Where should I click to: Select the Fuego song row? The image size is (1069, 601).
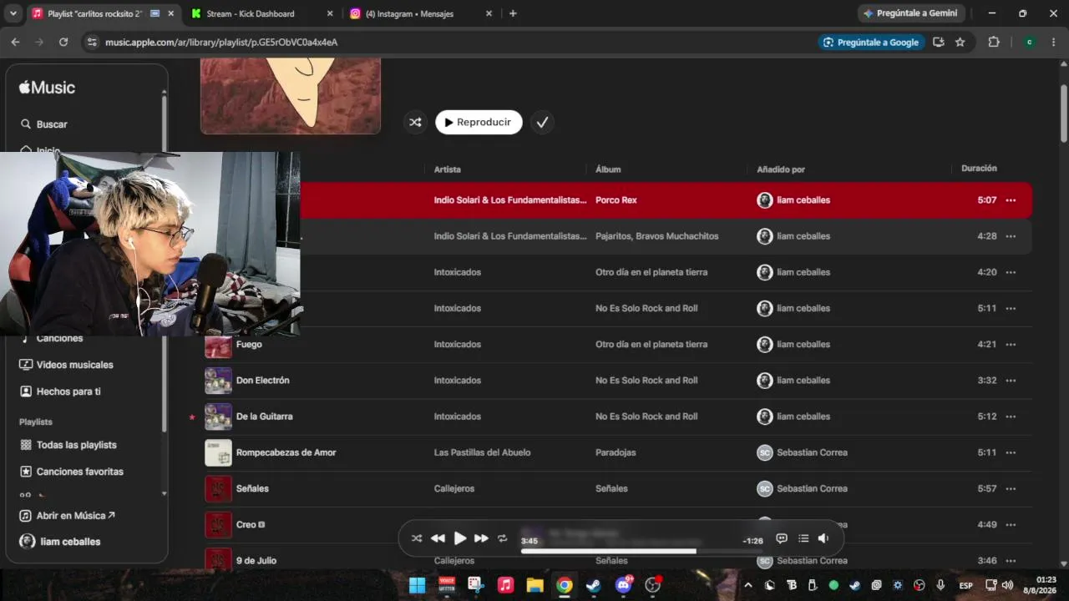(618, 345)
